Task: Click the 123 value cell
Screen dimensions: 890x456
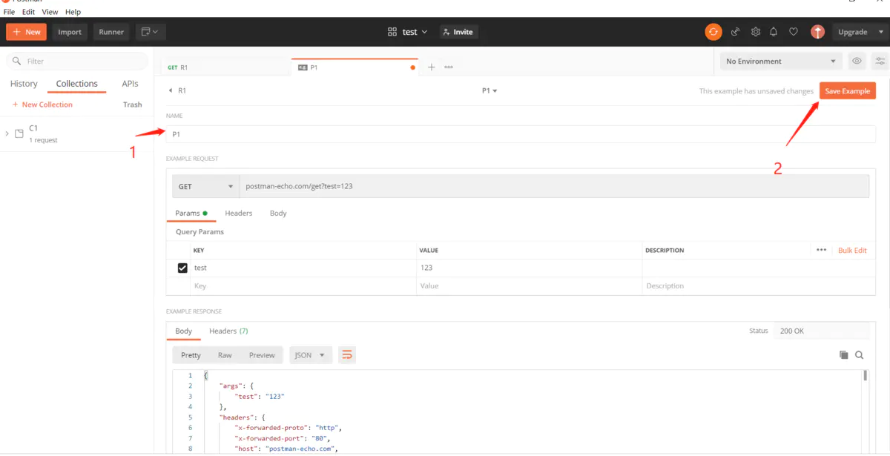Action: [x=529, y=268]
